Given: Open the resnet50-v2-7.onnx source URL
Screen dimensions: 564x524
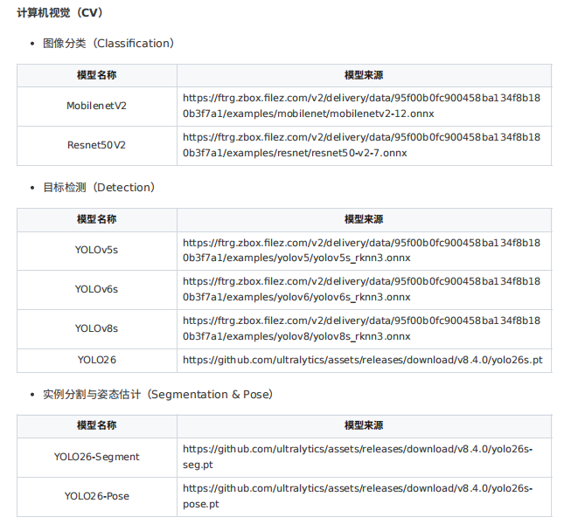Looking at the screenshot, I should (x=361, y=145).
